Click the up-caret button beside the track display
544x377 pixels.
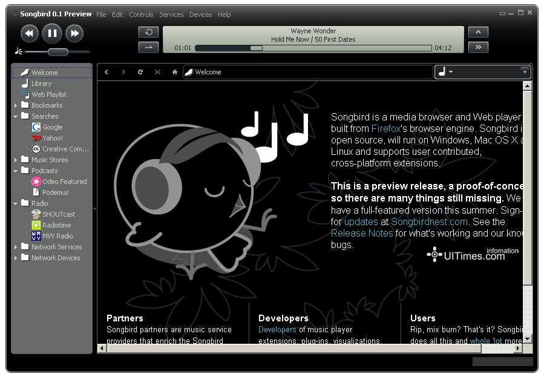pos(478,32)
